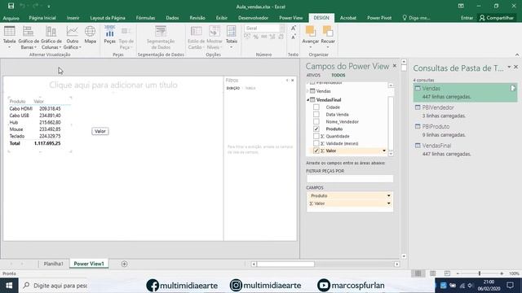Select the TODOS tab in the fields pane
The height and width of the screenshot is (293, 522).
[338, 76]
